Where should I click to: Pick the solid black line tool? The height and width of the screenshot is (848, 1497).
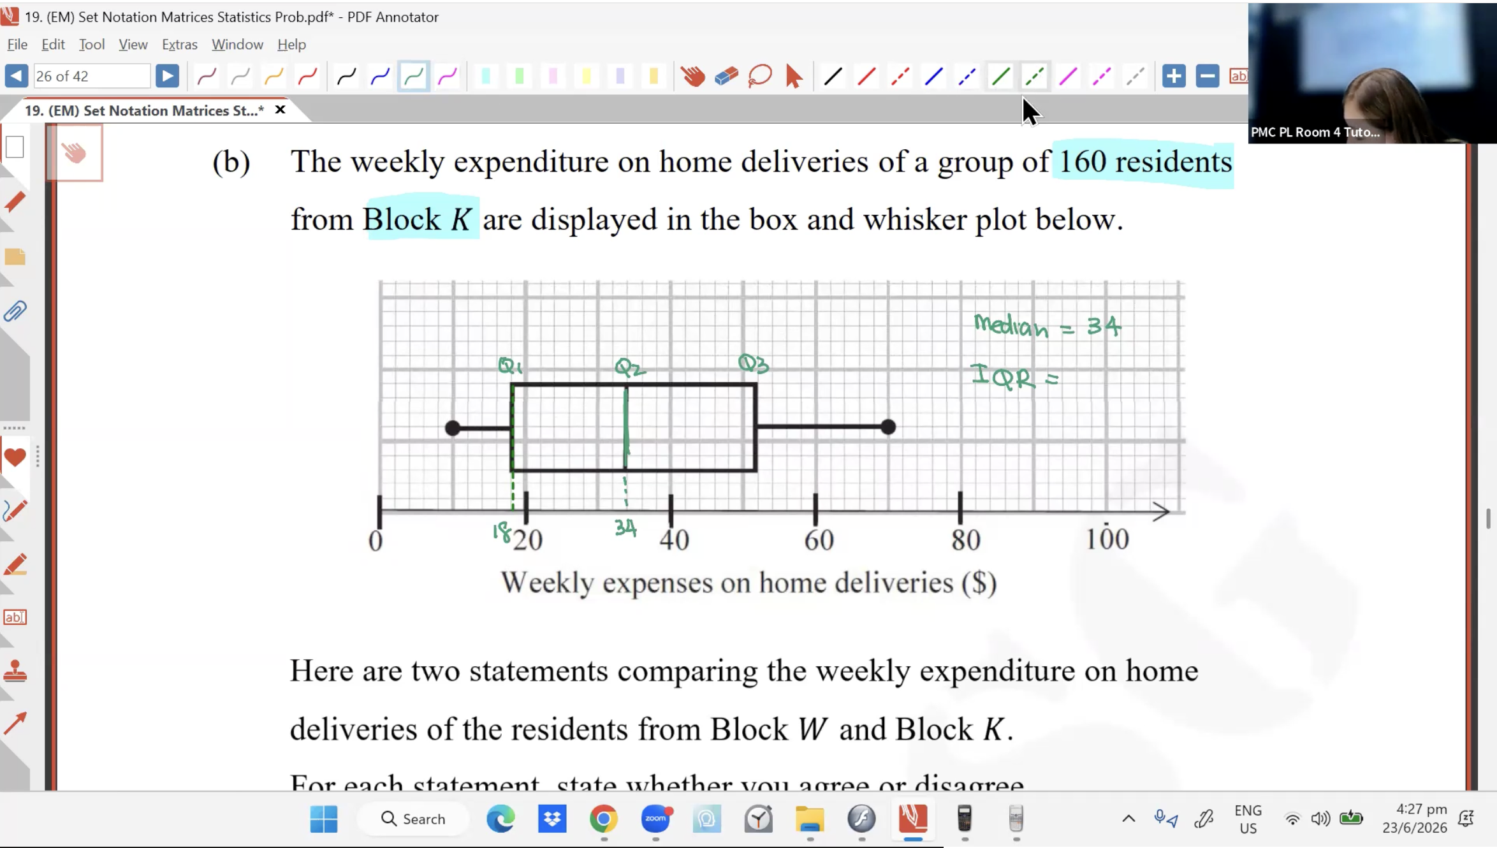tap(833, 77)
